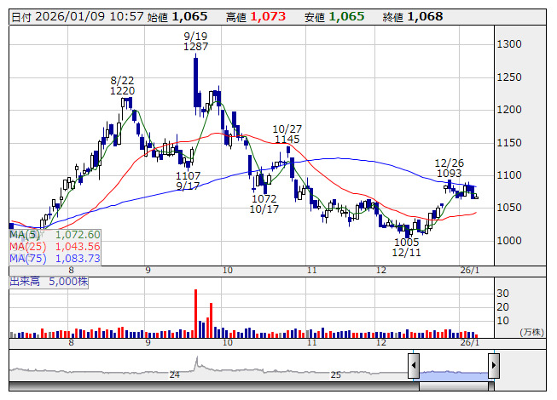This screenshot has width=557, height=400.
Task: Click the 24 year marker in navigator
Action: pos(174,374)
